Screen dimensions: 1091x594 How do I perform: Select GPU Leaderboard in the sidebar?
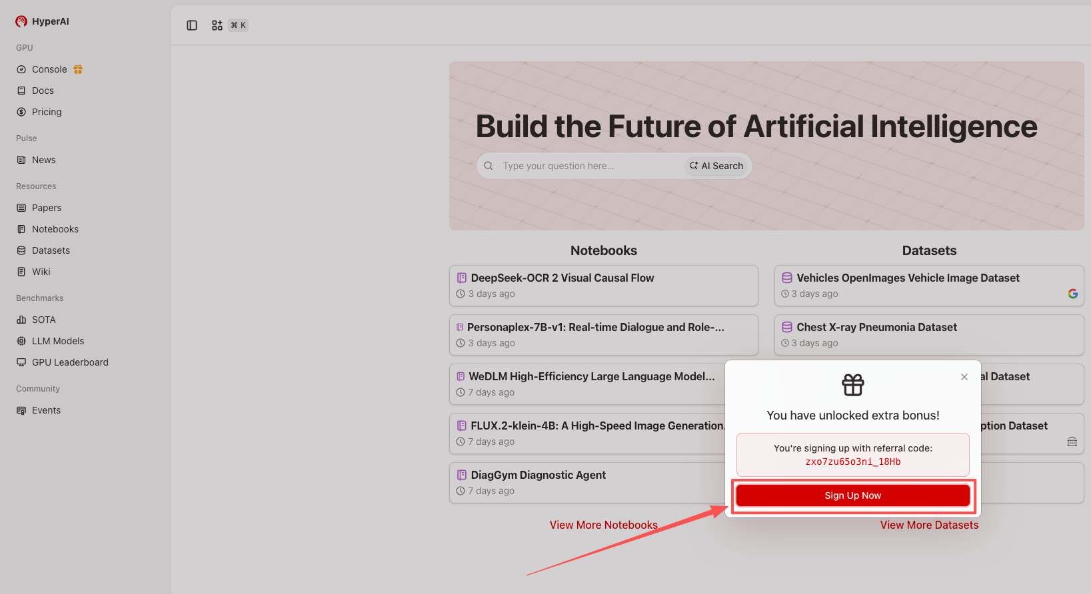click(x=70, y=362)
